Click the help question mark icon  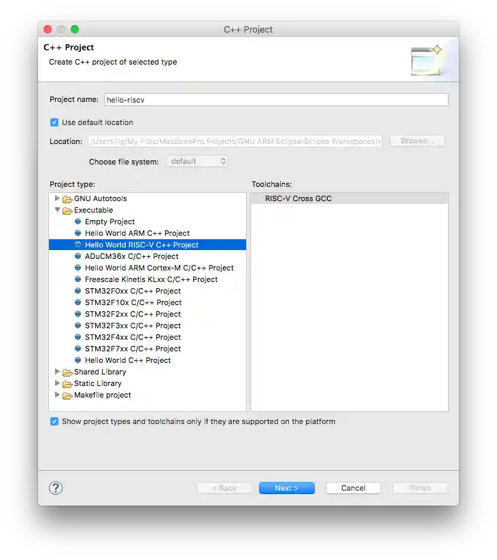(x=56, y=488)
